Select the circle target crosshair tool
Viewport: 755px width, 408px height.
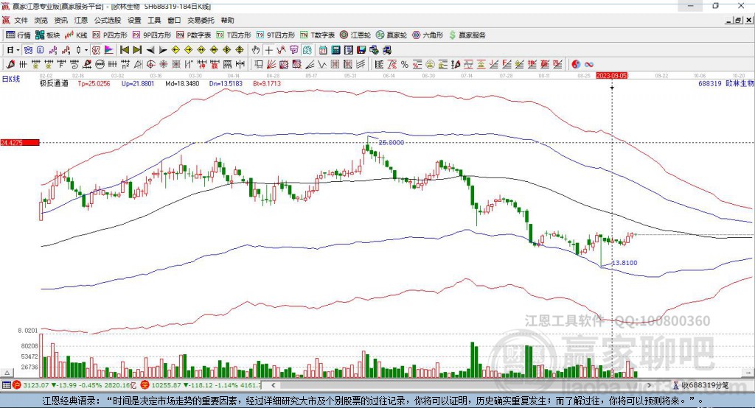[x=150, y=65]
